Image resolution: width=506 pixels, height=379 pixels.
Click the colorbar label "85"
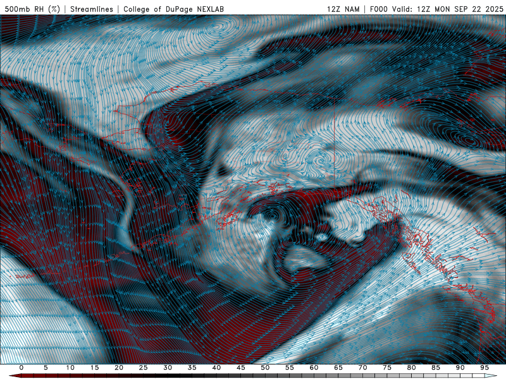click(436, 368)
